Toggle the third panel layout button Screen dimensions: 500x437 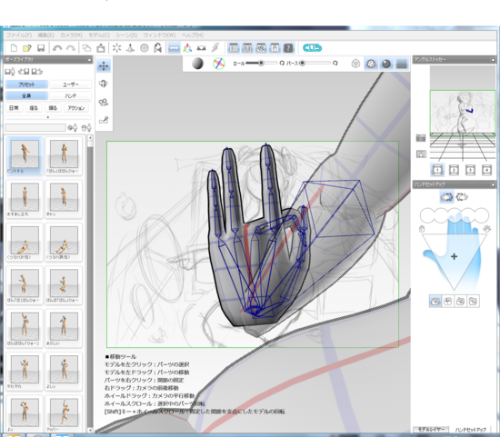pyautogui.click(x=261, y=48)
